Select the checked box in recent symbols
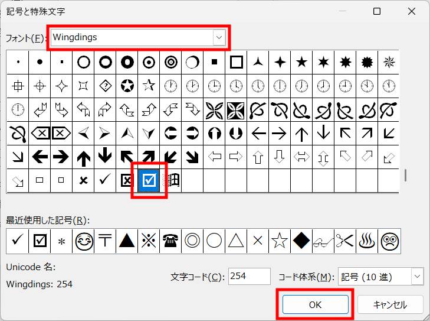430x321 pixels. coord(40,241)
